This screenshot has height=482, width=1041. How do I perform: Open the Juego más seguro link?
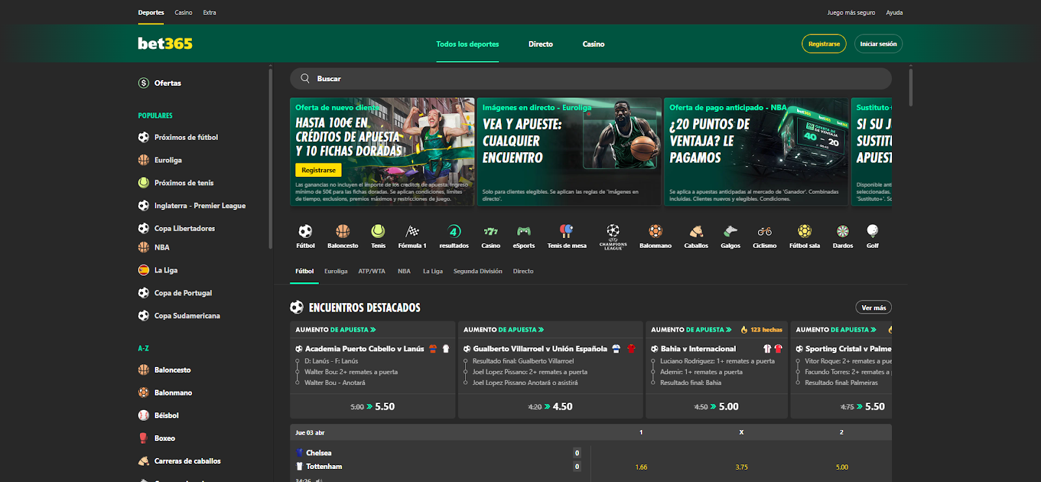[851, 12]
